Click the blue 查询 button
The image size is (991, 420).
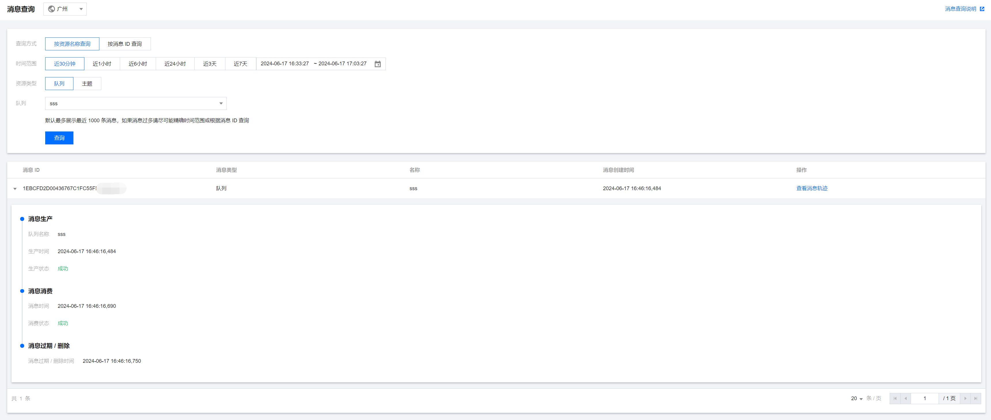tap(59, 138)
